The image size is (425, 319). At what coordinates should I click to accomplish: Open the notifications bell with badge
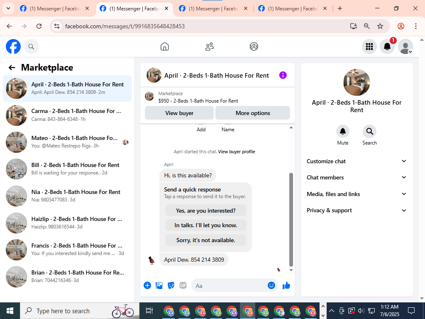pos(387,47)
